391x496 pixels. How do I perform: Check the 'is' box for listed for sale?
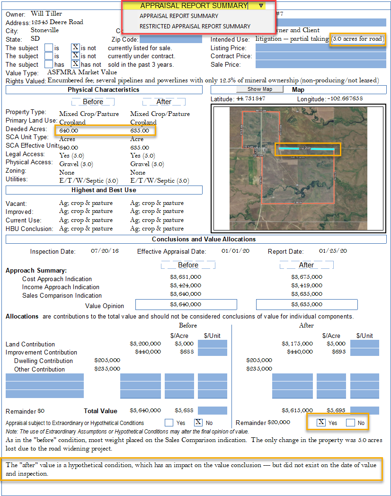(49, 47)
